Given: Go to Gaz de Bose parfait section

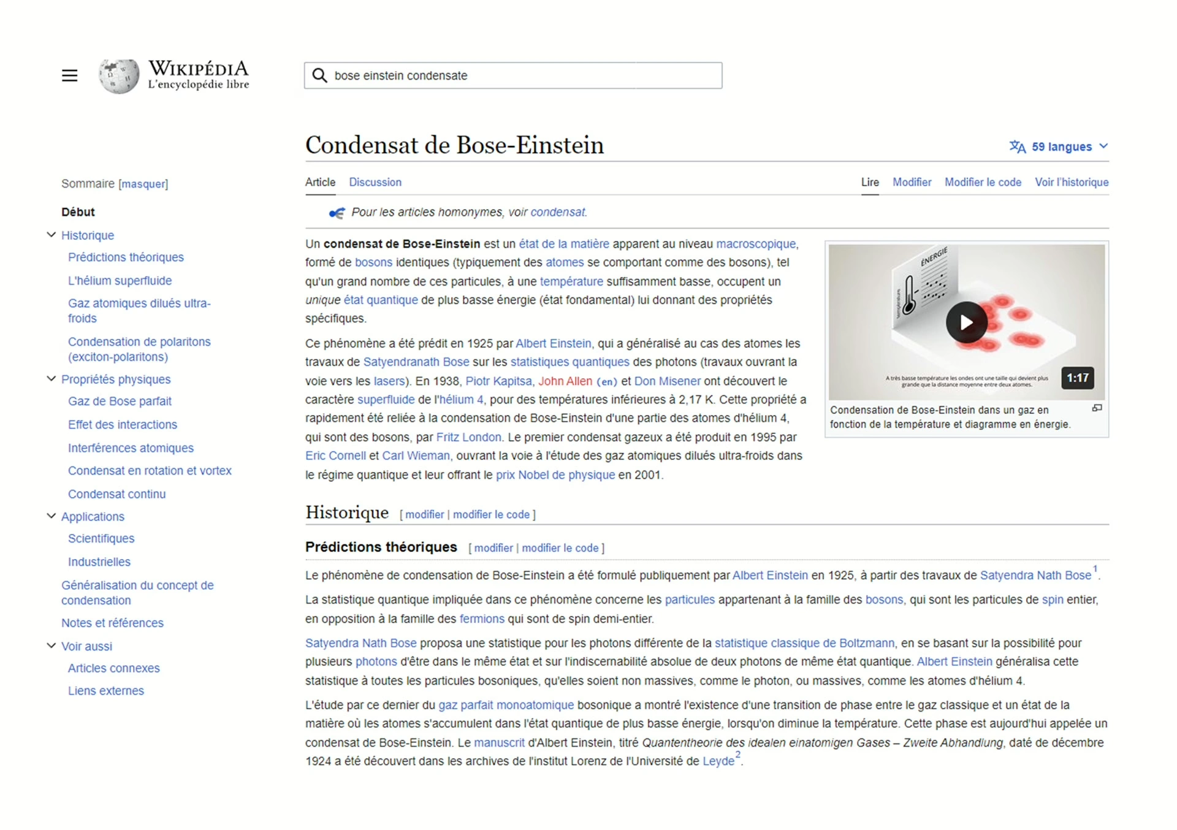Looking at the screenshot, I should point(120,402).
